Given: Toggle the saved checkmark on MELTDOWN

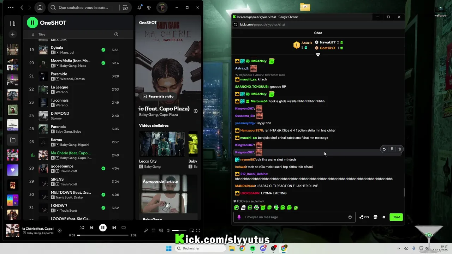Looking at the screenshot, I should [x=103, y=195].
